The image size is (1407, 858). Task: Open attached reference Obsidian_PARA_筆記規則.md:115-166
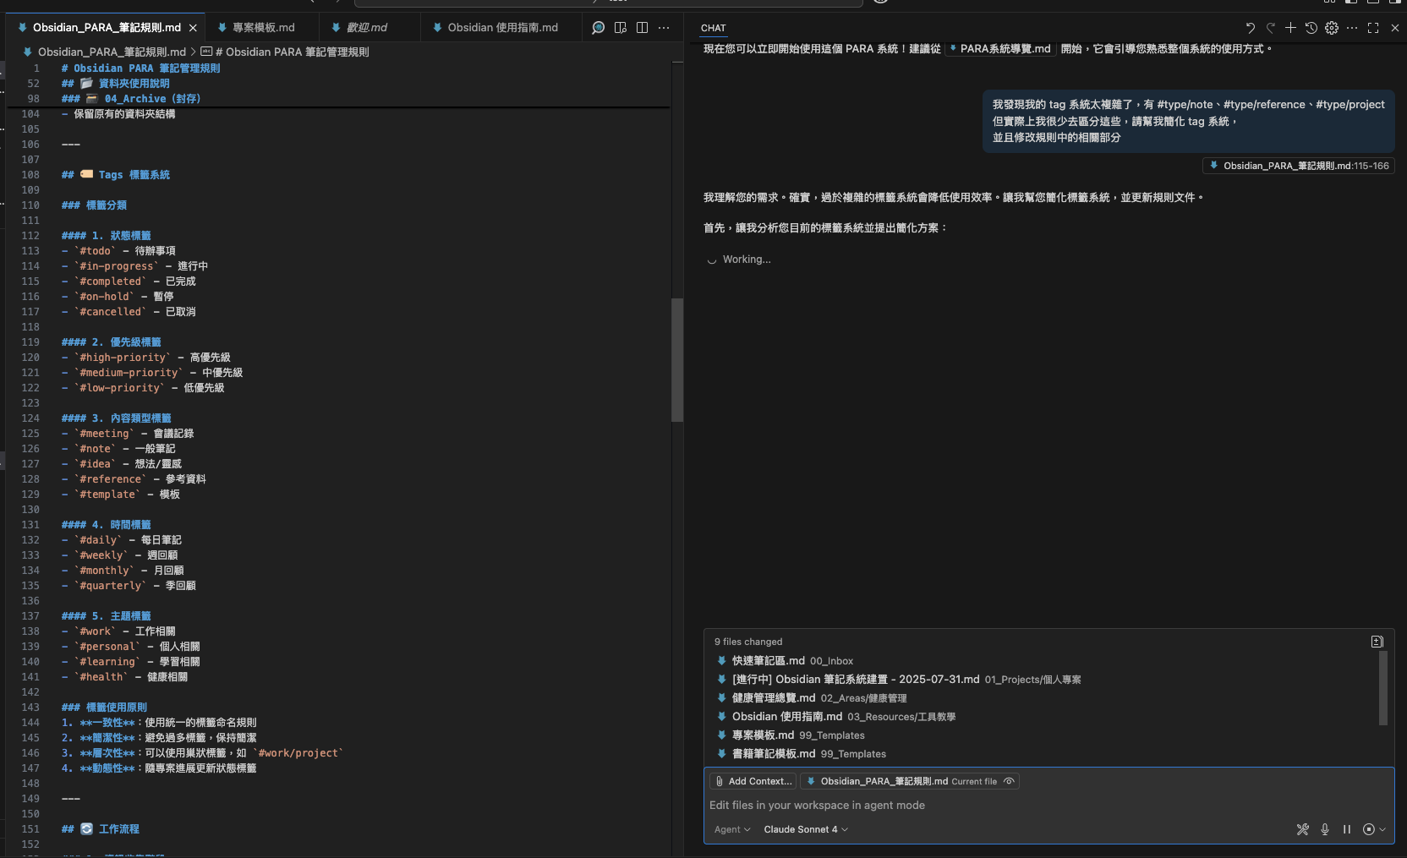click(1299, 166)
